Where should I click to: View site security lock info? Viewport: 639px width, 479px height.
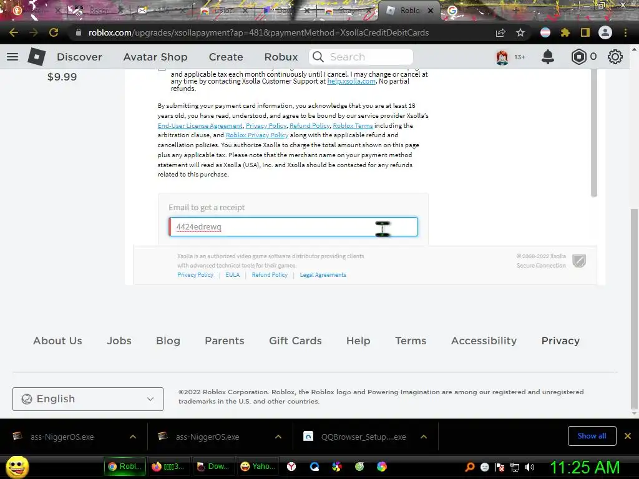78,32
